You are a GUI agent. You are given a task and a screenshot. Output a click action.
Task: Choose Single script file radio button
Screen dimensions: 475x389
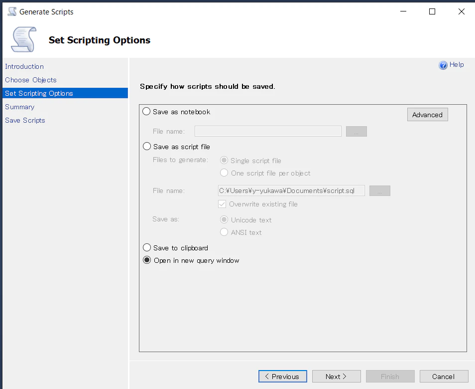[x=224, y=160]
